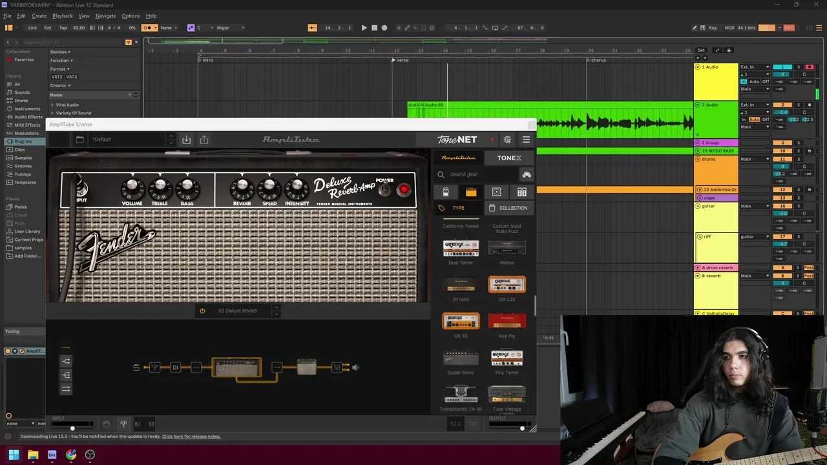Select the cabinet gear category icon

pos(496,192)
